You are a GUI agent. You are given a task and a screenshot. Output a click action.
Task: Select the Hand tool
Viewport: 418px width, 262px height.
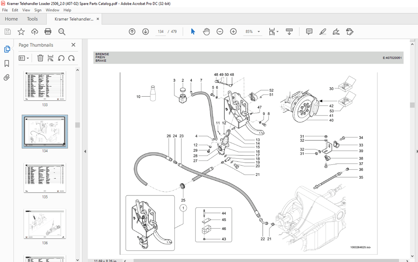pyautogui.click(x=206, y=31)
